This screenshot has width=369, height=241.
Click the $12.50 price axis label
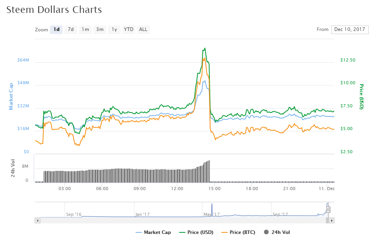pyautogui.click(x=348, y=60)
